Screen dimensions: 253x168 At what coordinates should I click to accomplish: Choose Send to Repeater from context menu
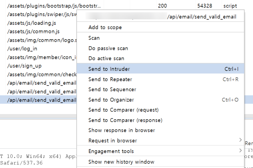coord(110,79)
